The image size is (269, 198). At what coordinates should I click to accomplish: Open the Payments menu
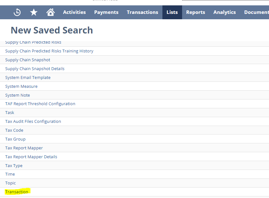click(106, 12)
